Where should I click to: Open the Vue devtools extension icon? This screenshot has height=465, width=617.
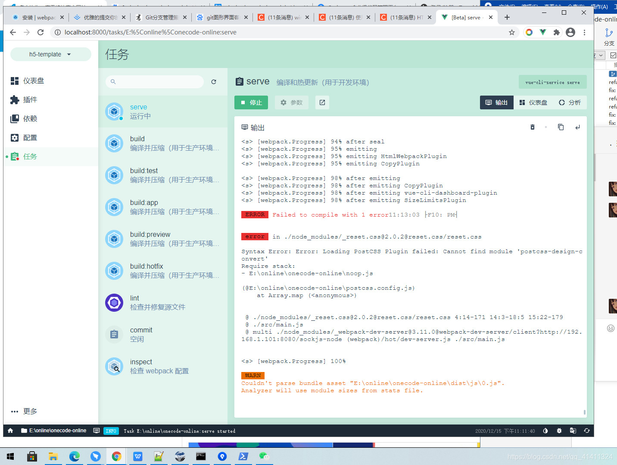pyautogui.click(x=543, y=32)
